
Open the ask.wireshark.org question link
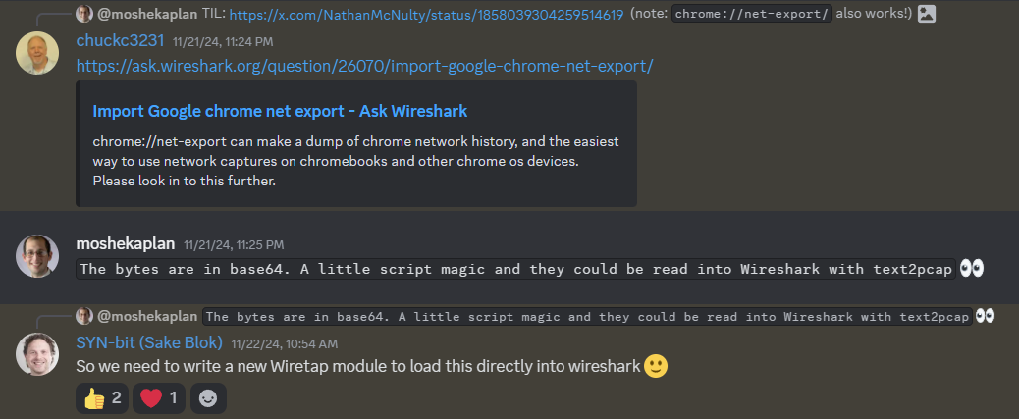point(364,67)
